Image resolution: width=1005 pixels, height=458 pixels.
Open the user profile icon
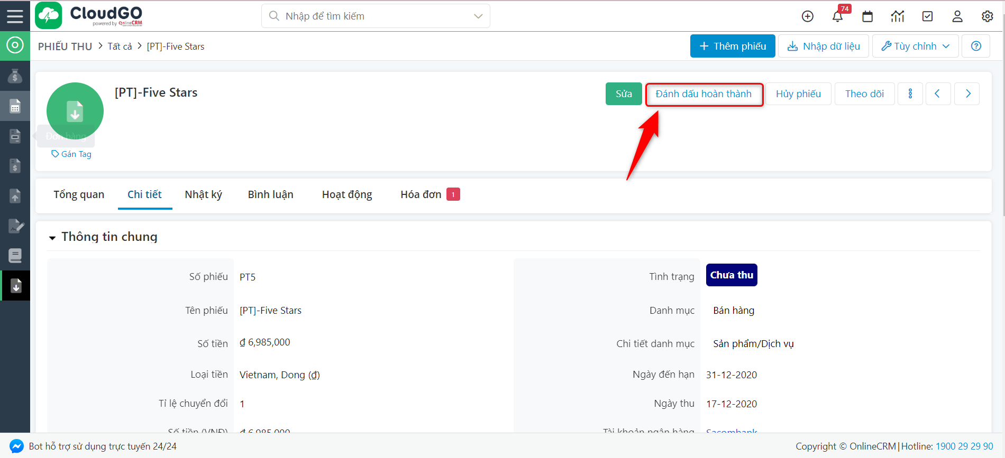pyautogui.click(x=957, y=16)
